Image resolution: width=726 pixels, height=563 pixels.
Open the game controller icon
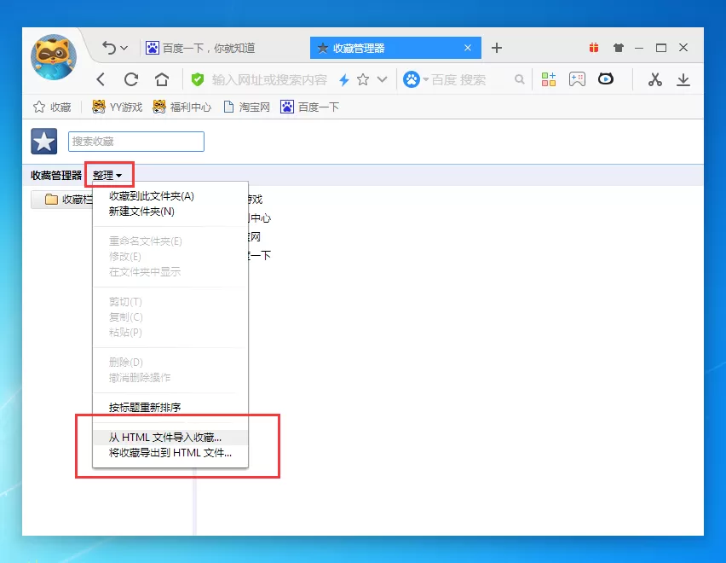[577, 79]
